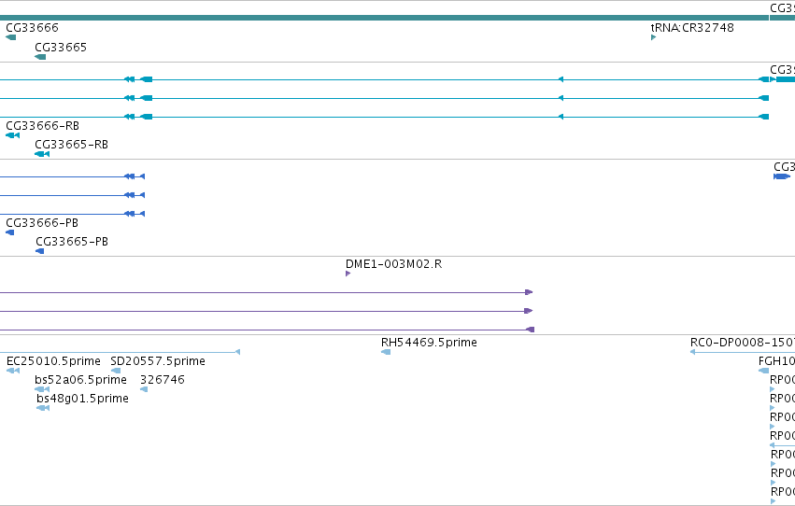This screenshot has width=795, height=506.
Task: Select transcript CG33665-RB label
Action: point(72,145)
